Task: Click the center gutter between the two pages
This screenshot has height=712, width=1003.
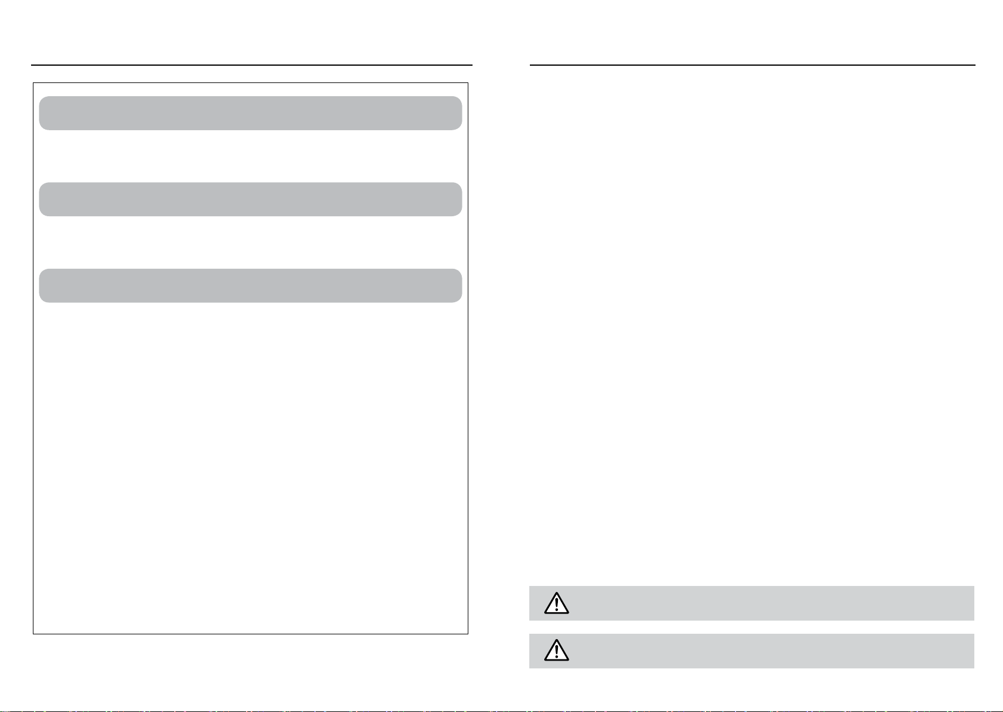Action: click(501, 358)
